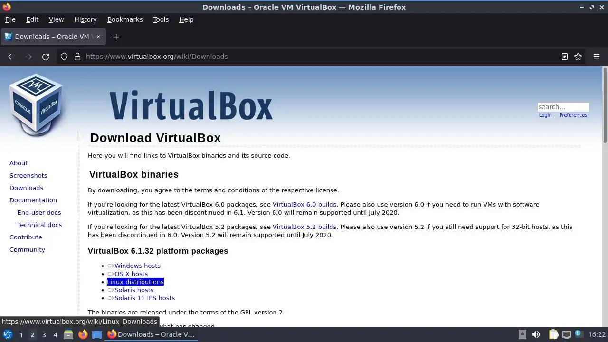Open the Community sidebar link
The image size is (608, 342).
pyautogui.click(x=27, y=249)
